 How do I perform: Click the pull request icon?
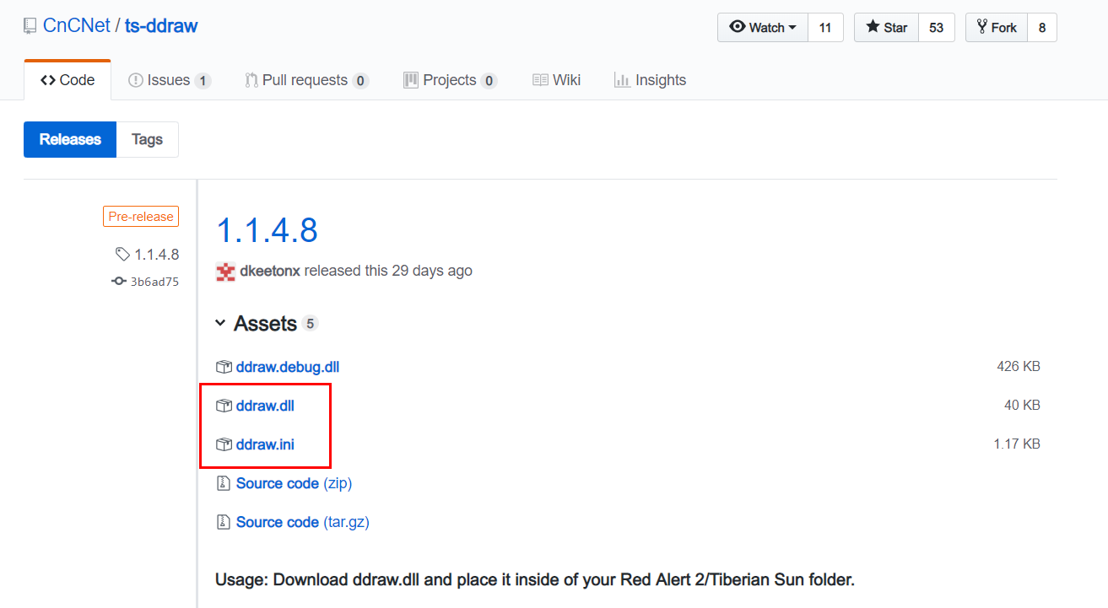(x=251, y=80)
